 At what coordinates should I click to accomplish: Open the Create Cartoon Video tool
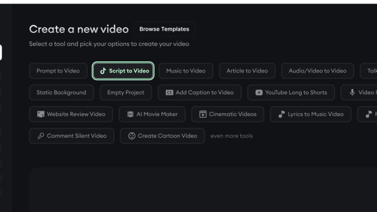[x=163, y=136]
